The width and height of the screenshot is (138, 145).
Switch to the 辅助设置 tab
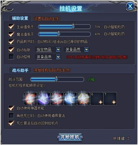pos(20,18)
